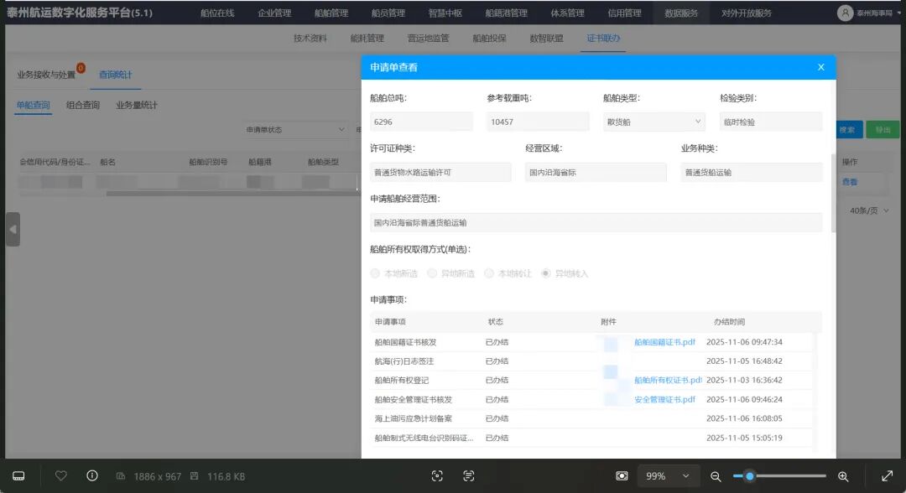Switch to the 营运地监管 sub-menu

(428, 38)
